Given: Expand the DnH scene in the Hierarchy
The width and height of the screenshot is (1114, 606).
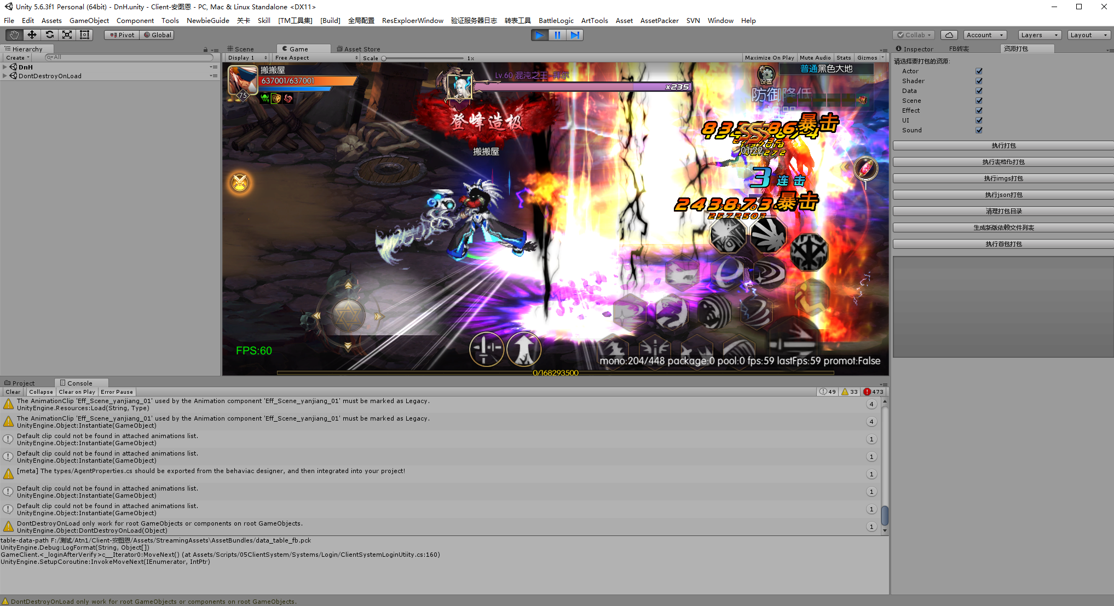Looking at the screenshot, I should (5, 67).
